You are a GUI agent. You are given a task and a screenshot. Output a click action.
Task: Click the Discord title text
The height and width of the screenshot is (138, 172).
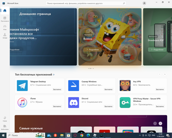85,99
